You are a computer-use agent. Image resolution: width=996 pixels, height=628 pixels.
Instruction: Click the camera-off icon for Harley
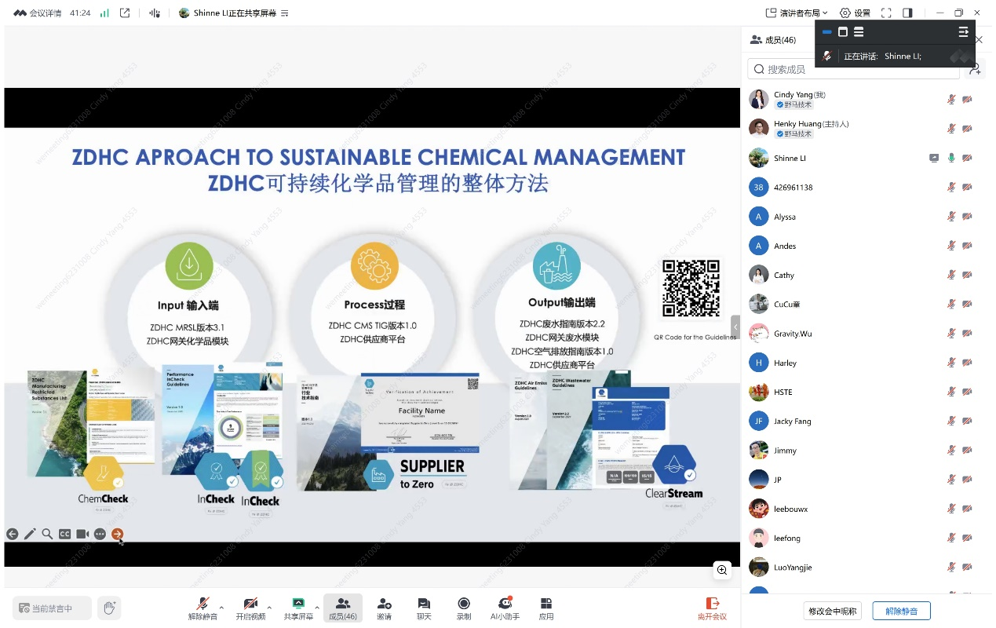coord(967,363)
